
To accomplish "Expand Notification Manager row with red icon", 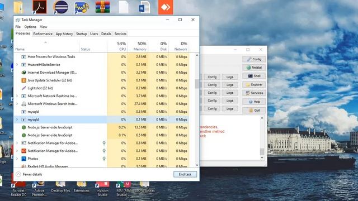I will tap(17, 151).
